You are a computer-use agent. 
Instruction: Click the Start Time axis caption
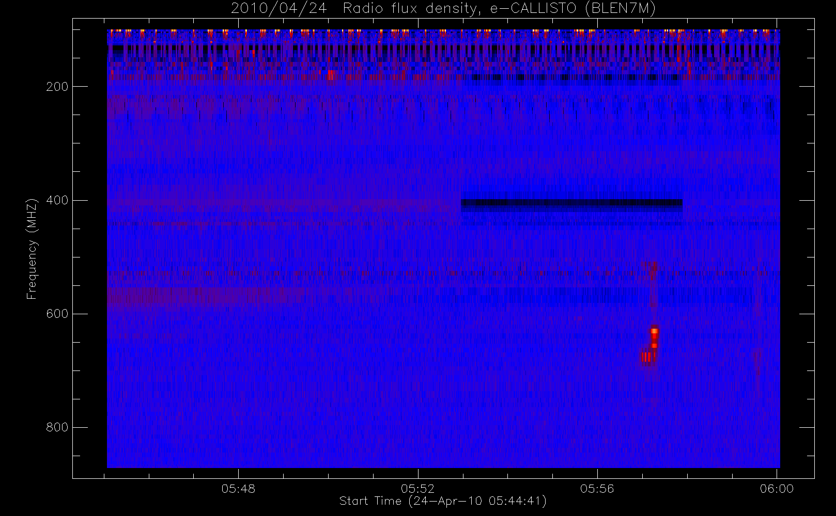tap(443, 501)
